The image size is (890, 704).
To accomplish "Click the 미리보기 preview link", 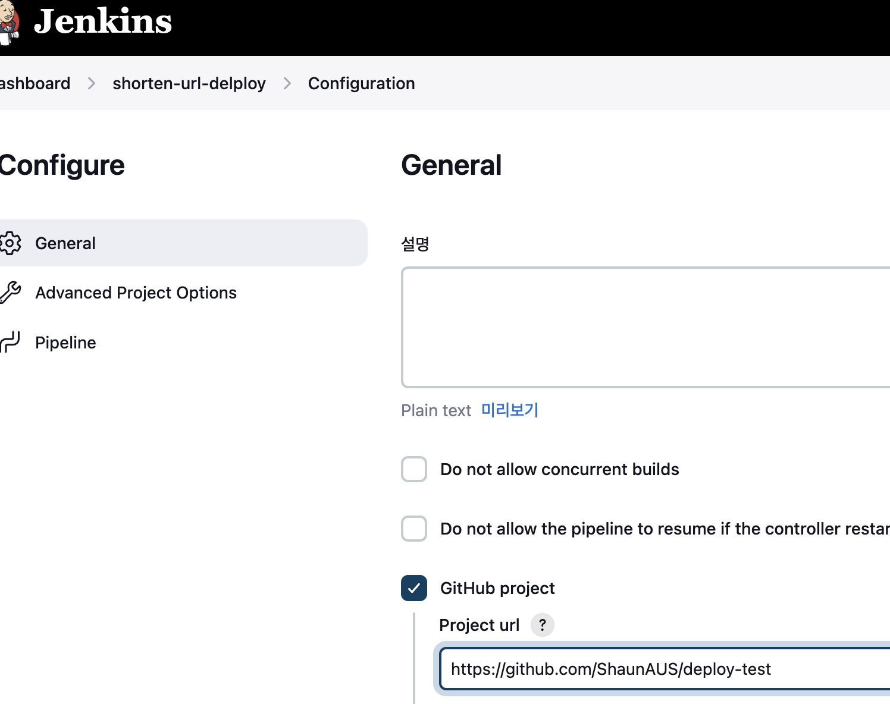I will pyautogui.click(x=510, y=410).
